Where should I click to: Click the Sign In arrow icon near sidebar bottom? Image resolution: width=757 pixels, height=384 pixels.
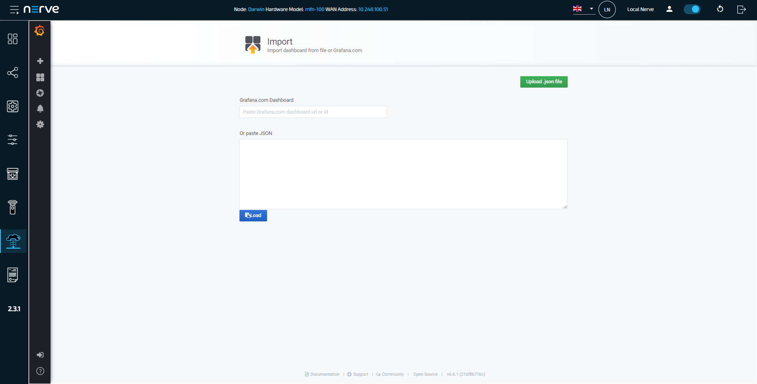coord(40,355)
